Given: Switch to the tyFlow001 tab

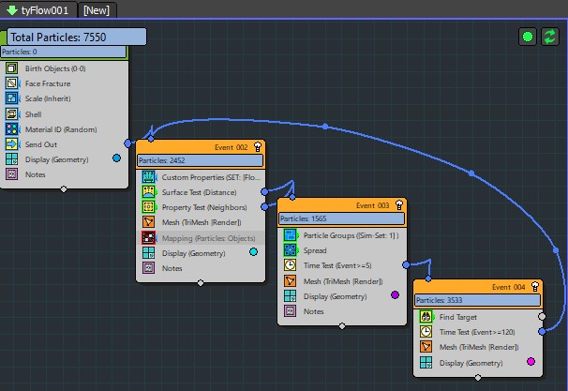Looking at the screenshot, I should (x=38, y=9).
